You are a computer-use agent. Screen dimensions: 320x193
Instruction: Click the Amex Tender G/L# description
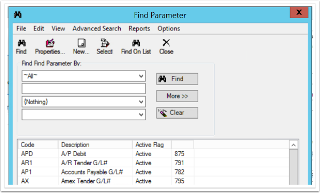click(x=86, y=181)
